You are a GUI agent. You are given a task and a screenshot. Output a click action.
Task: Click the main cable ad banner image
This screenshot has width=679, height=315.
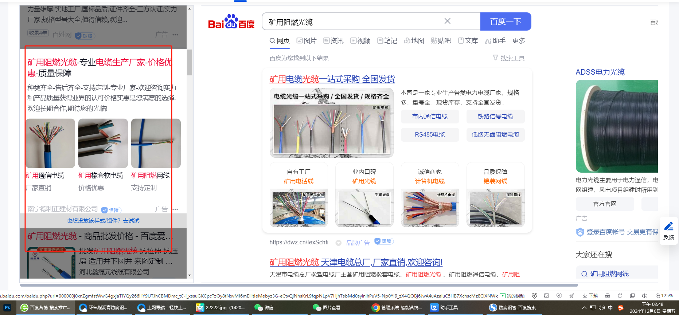[332, 123]
